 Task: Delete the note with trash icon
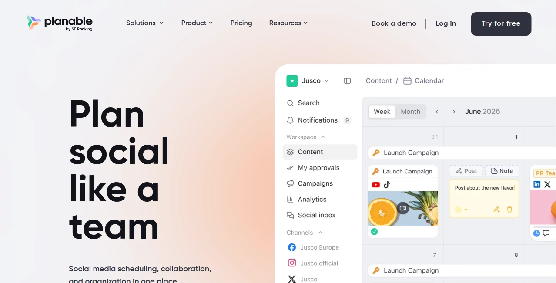(509, 210)
